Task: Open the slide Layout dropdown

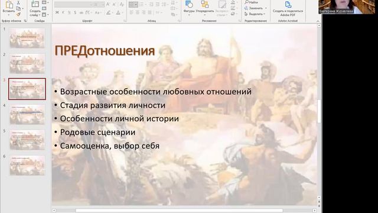Action: 45,2
